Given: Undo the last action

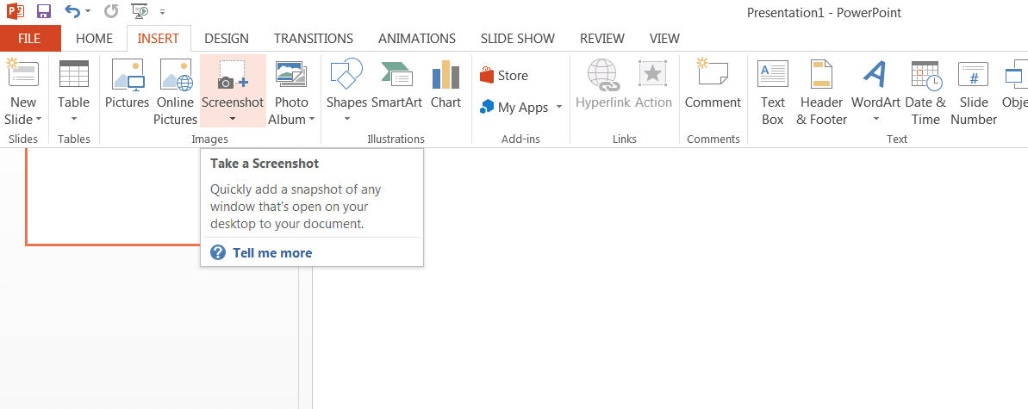Looking at the screenshot, I should coord(72,12).
